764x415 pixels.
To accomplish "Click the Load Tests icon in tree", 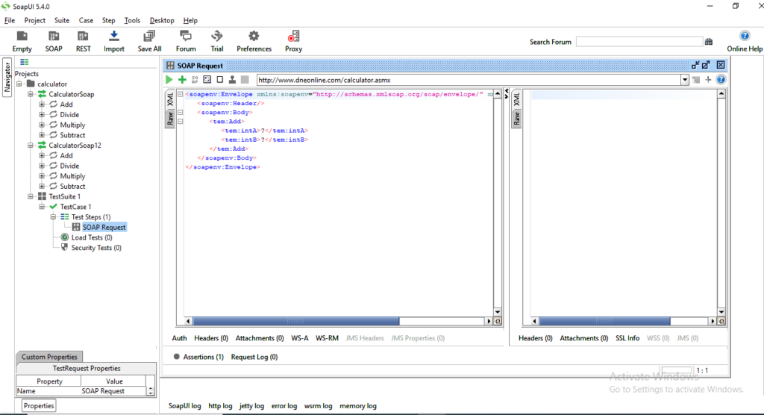I will click(x=64, y=237).
